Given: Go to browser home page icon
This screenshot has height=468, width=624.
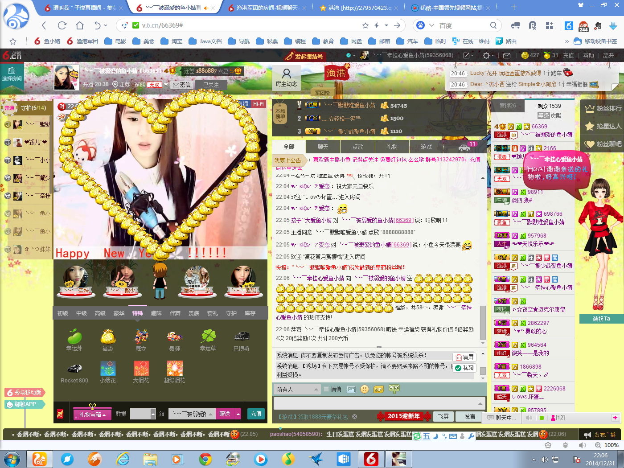Looking at the screenshot, I should tap(79, 25).
